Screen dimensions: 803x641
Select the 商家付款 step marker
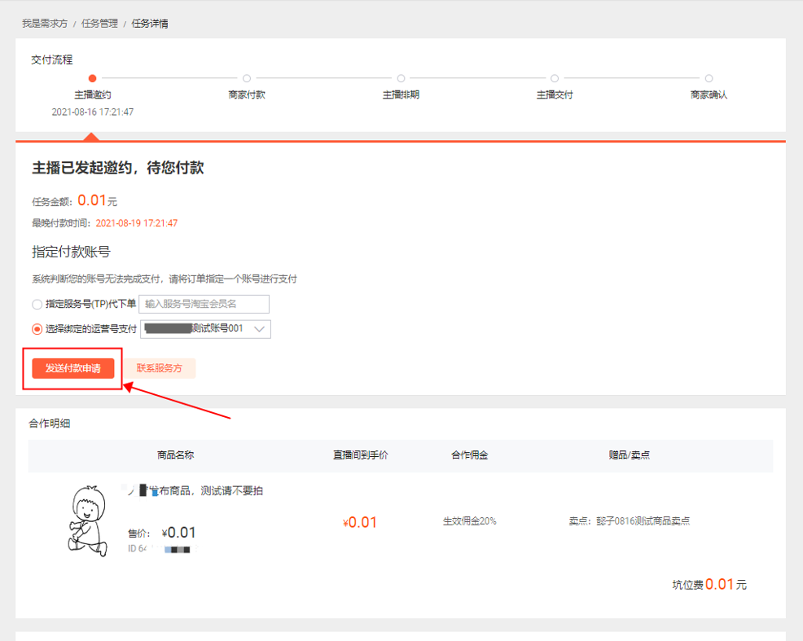(x=247, y=78)
